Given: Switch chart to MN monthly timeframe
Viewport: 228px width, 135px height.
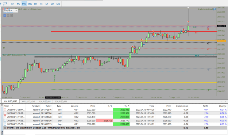Looking at the screenshot, I should (x=58, y=4).
